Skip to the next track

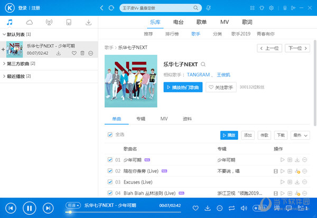(48, 208)
